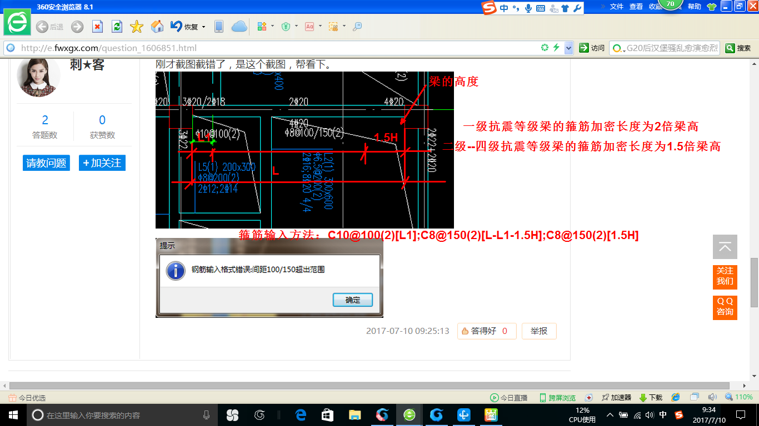Click the horizontal page scrollbar
759x426 pixels.
[x=369, y=386]
